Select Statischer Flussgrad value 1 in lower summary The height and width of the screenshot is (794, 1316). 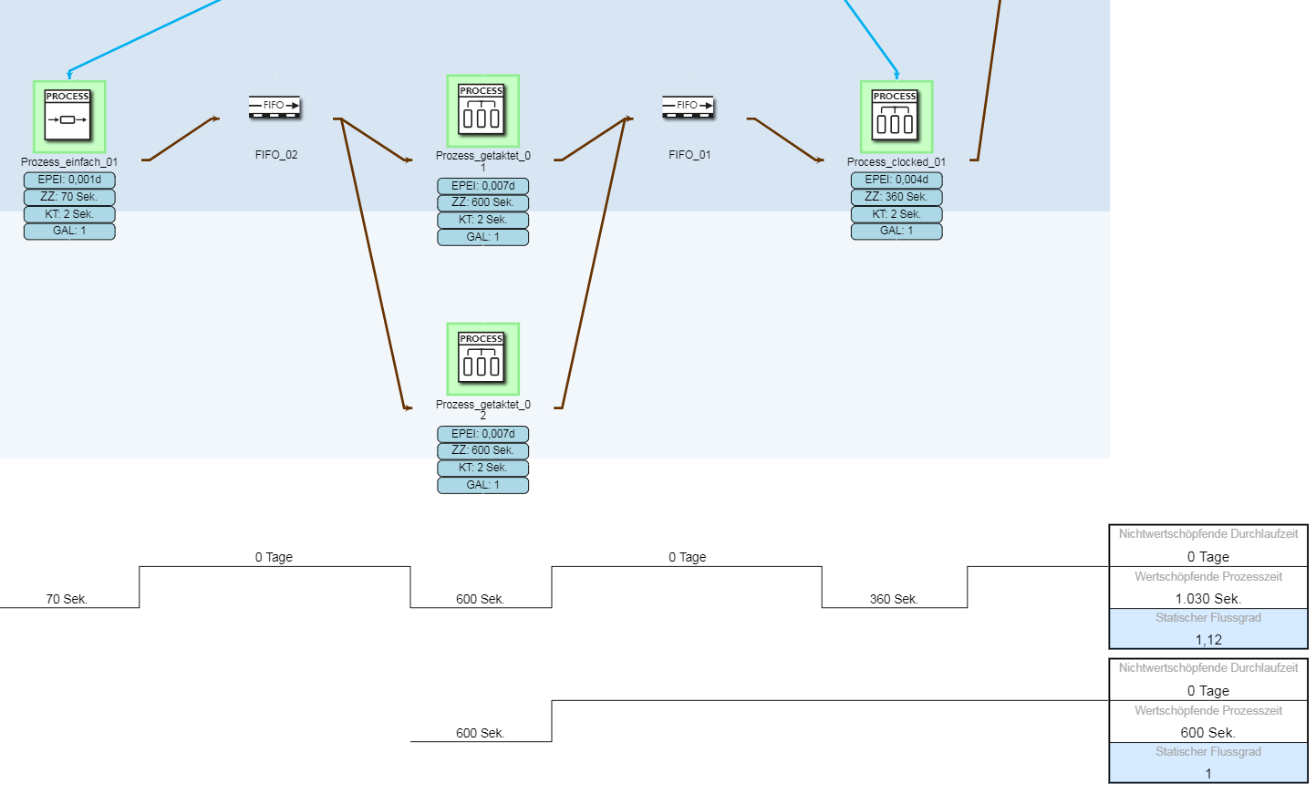pyautogui.click(x=1207, y=773)
